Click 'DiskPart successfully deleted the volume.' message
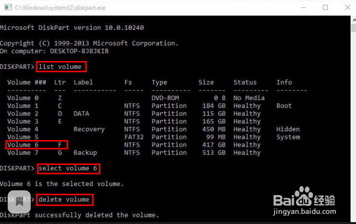The width and height of the screenshot is (356, 224). click(79, 215)
